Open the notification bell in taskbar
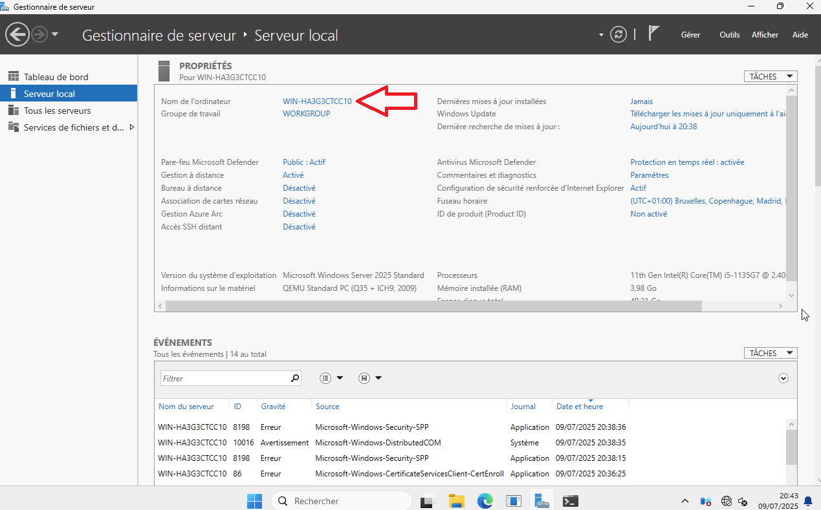The image size is (821, 510). [x=808, y=501]
